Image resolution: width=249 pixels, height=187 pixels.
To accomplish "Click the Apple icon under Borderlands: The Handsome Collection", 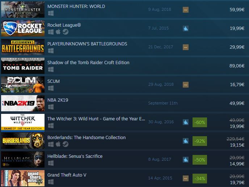I will 58,144.
